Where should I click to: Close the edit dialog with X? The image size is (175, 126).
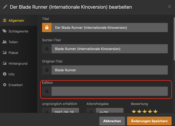point(169,7)
